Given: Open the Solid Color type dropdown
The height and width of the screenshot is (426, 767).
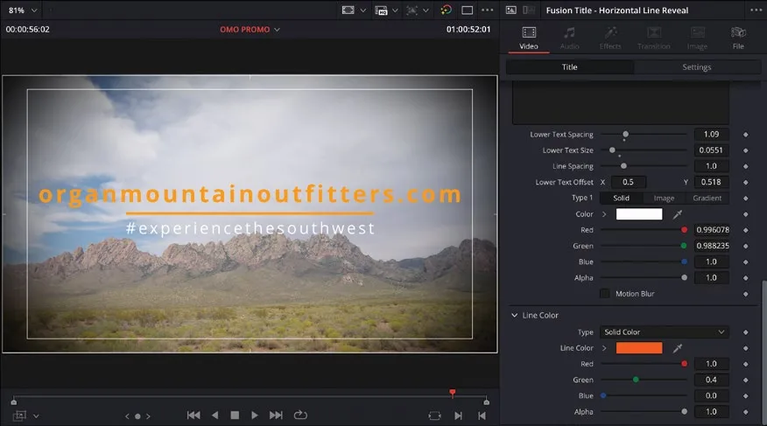Looking at the screenshot, I should 664,332.
